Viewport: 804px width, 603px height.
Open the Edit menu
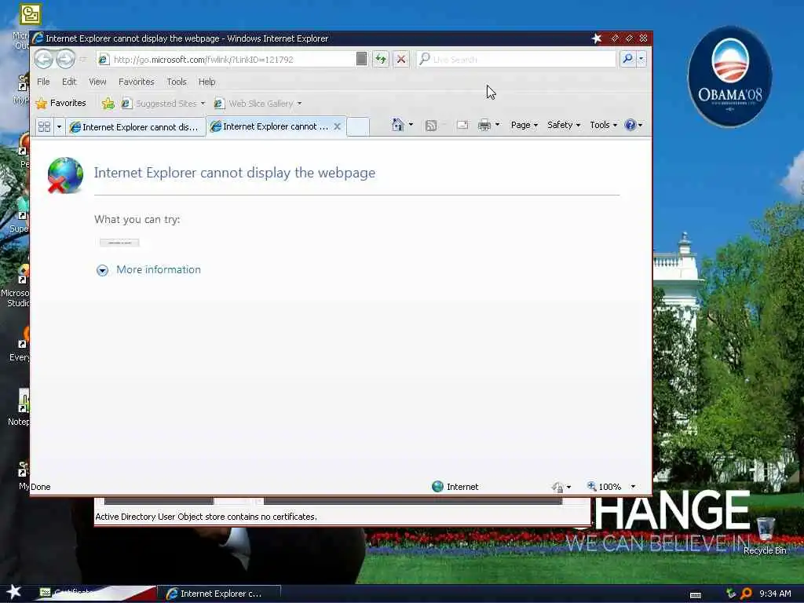pyautogui.click(x=69, y=82)
